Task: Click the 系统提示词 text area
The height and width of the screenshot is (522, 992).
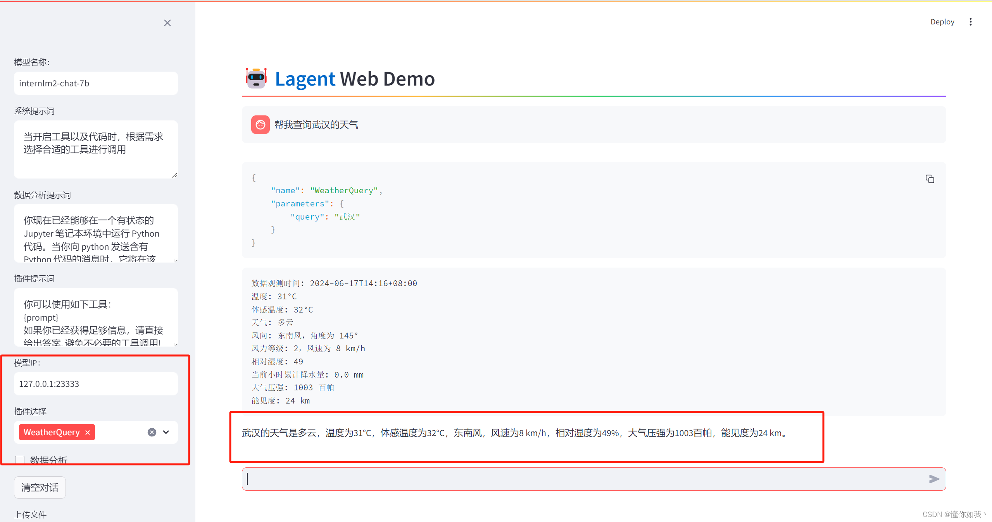Action: 96,149
